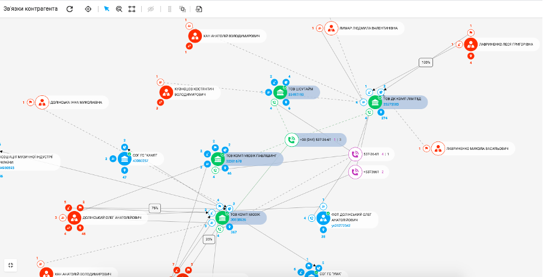Select the red person node ДОЛІНСЬКА ІННА МИКОЛАЇВНА
Screen dimensions: 543x277
(x=41, y=103)
